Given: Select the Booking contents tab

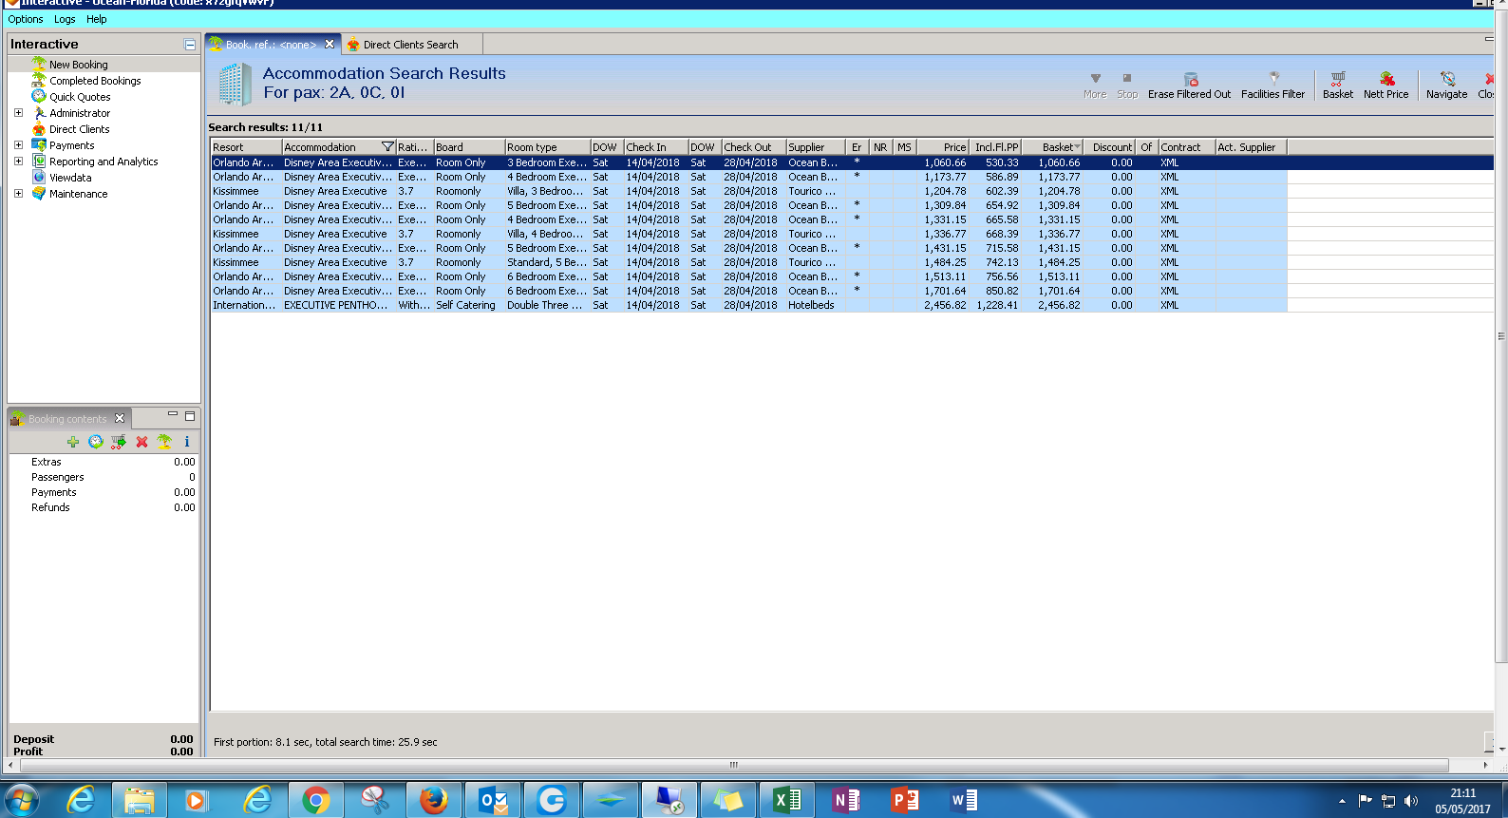Looking at the screenshot, I should 67,419.
